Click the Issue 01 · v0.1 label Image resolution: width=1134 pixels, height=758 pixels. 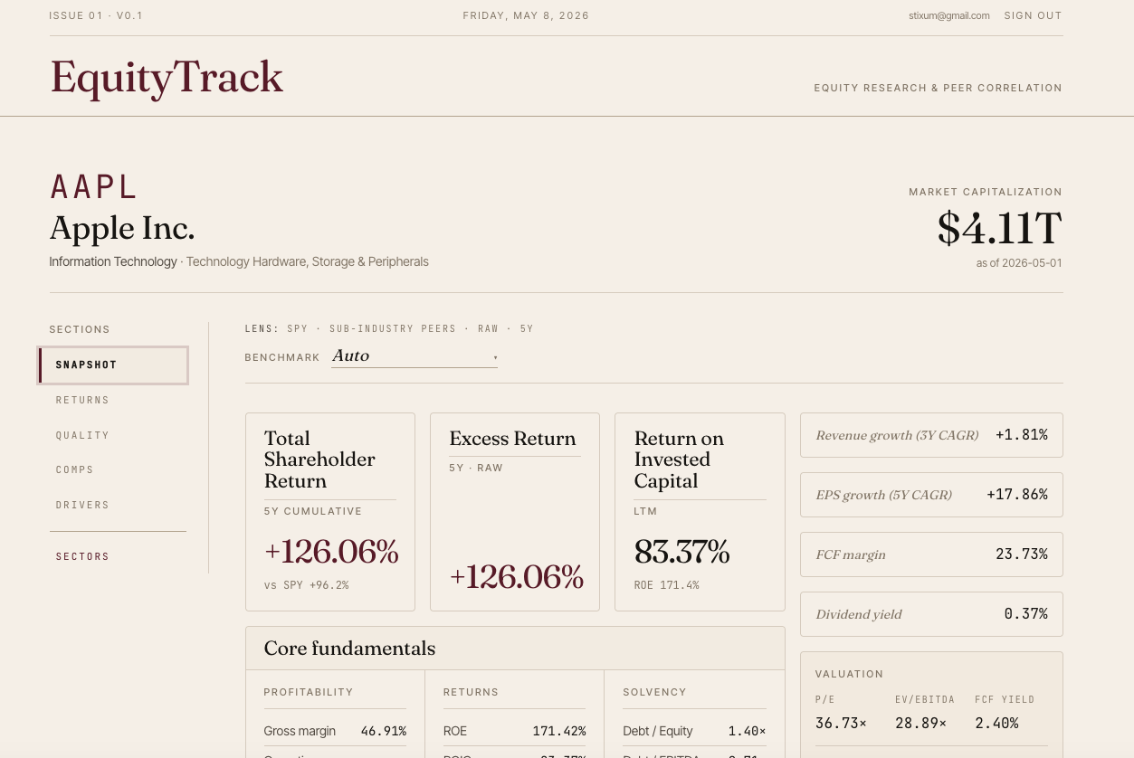point(96,15)
